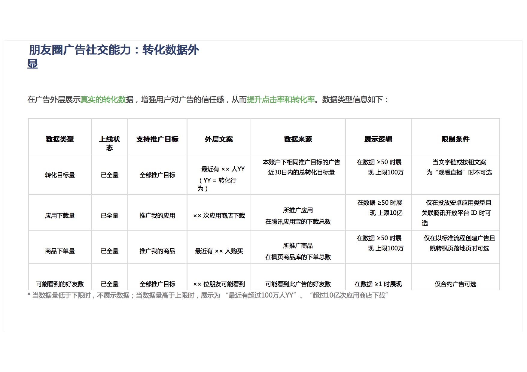The width and height of the screenshot is (527, 372).
Task: Click the 应用下载量 row label cell
Action: 60,216
